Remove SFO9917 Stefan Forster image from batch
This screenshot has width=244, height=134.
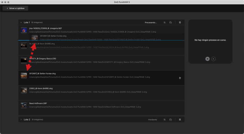180,78
